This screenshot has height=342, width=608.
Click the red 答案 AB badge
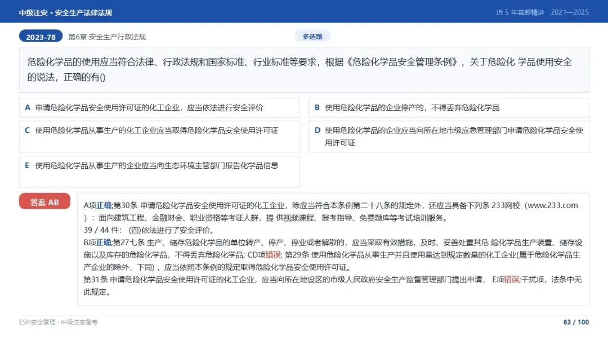(x=44, y=201)
